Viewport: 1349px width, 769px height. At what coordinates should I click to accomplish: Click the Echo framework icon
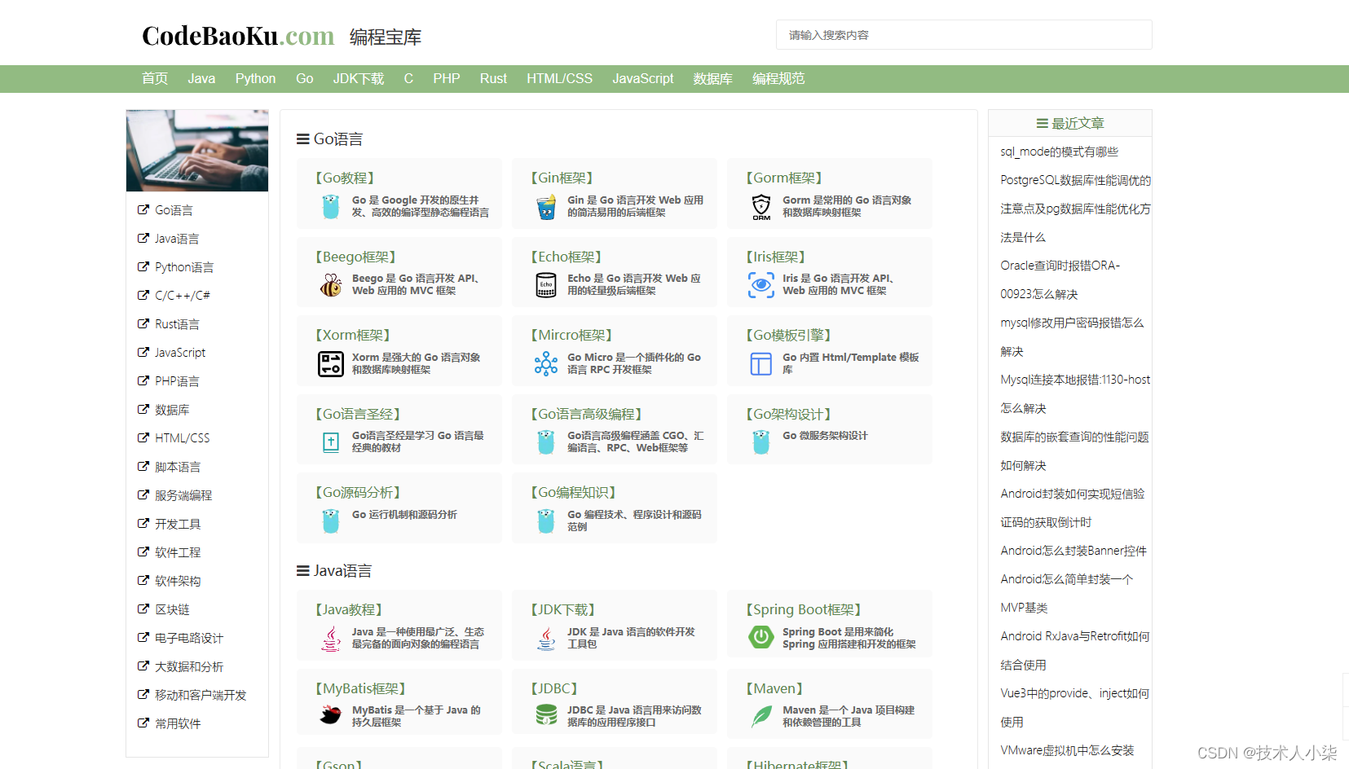point(546,285)
